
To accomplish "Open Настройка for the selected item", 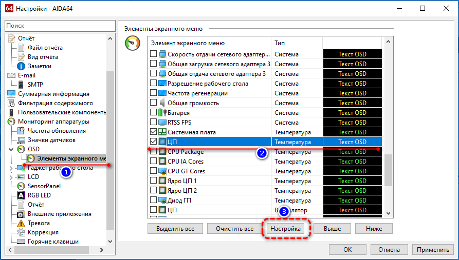I will click(285, 228).
